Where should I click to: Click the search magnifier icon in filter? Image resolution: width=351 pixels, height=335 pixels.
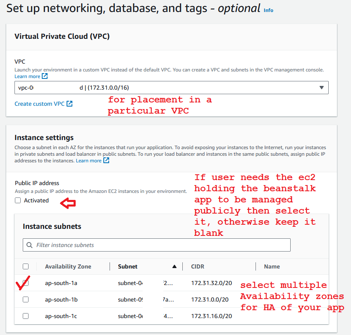click(x=29, y=245)
